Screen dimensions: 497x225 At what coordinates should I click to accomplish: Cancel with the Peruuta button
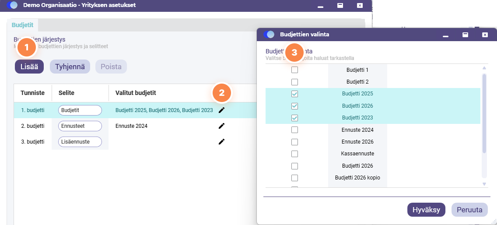469,210
